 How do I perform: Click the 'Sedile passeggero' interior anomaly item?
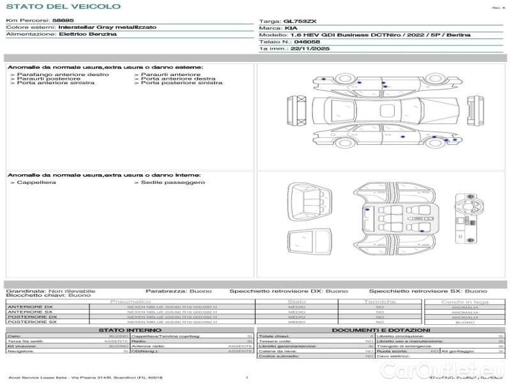point(169,183)
